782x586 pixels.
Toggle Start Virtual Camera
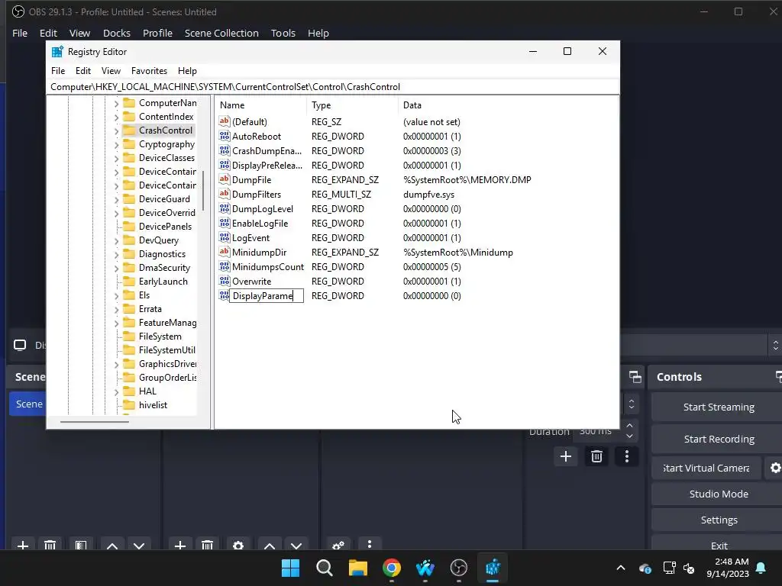(706, 468)
